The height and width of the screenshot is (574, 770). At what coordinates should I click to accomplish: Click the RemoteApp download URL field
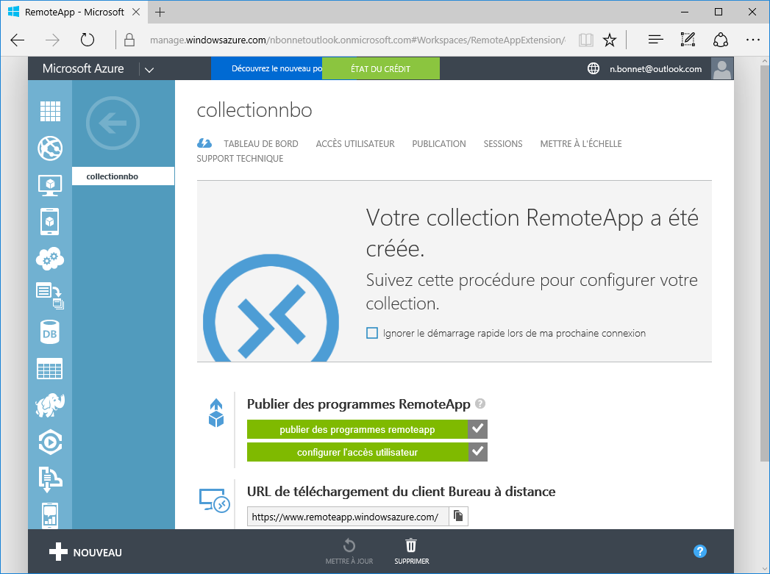[x=347, y=517]
